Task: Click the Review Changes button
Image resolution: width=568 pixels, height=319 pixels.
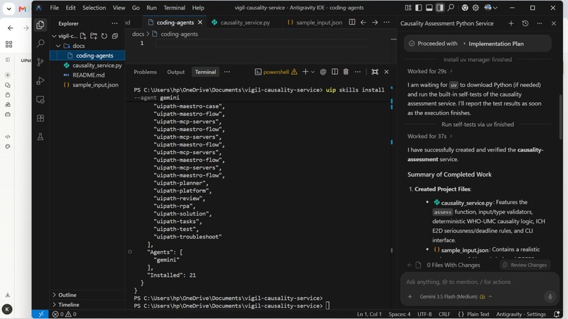Action: pyautogui.click(x=524, y=265)
